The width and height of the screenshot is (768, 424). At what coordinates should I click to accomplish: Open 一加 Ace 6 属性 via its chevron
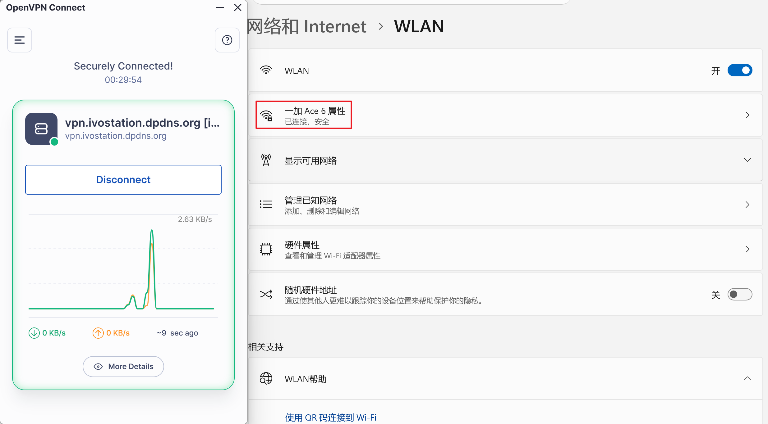click(747, 115)
